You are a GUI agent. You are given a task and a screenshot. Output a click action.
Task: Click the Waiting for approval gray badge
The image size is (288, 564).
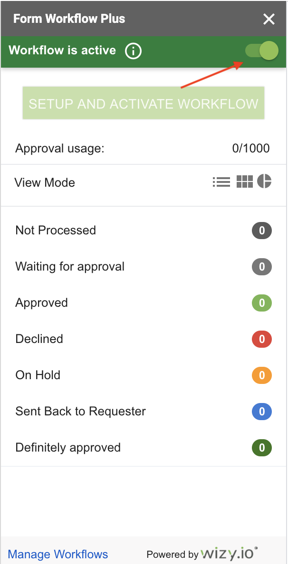point(262,266)
